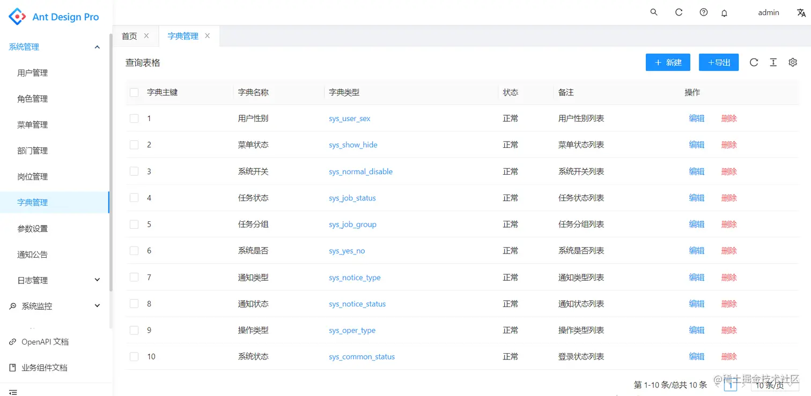Viewport: 811px width, 396px height.
Task: Open the sys_notice_type link
Action: coord(355,278)
